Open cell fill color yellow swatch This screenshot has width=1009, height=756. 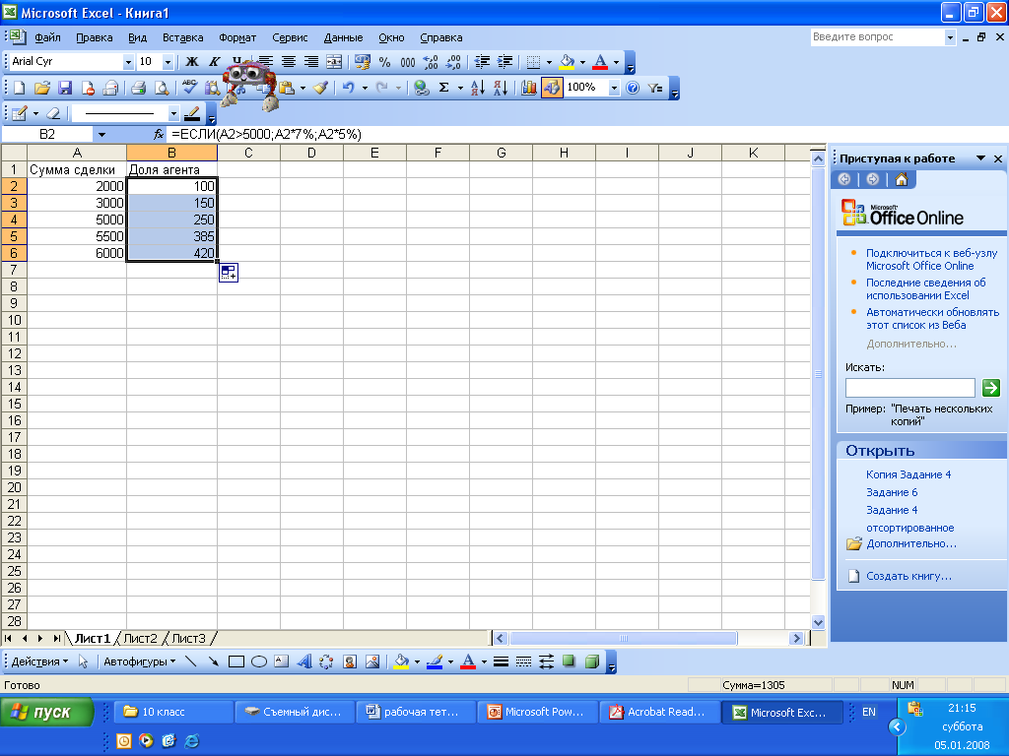(x=567, y=62)
